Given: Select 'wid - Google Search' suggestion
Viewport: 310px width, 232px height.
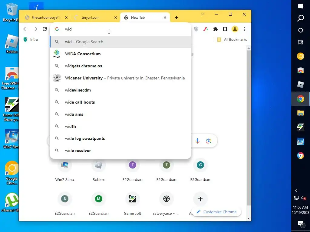Looking at the screenshot, I should (120, 42).
